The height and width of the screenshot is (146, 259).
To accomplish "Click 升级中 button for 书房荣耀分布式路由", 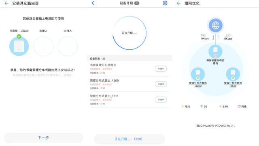I will (x=161, y=69).
